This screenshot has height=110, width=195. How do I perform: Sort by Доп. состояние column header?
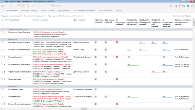pyautogui.click(x=79, y=20)
